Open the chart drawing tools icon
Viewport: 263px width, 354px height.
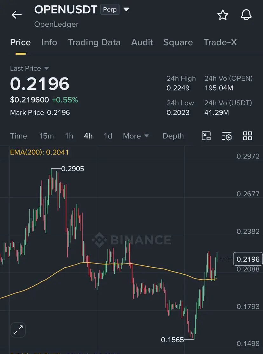(206, 136)
